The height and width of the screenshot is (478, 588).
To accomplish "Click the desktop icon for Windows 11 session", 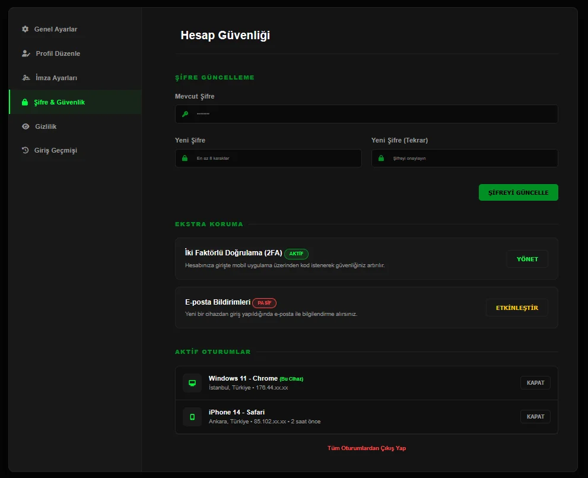I will point(192,383).
